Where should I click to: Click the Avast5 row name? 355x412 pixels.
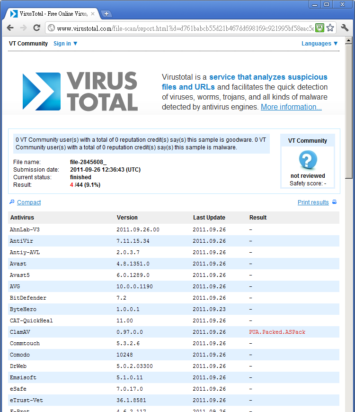tap(20, 275)
